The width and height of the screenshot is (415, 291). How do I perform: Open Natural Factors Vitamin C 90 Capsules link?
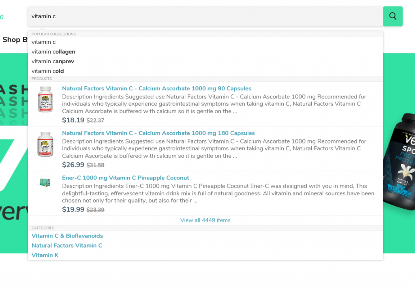[x=156, y=88]
